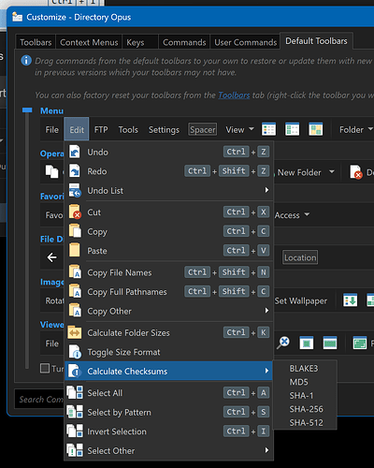Toggle the checkbox below Viewer toolbar
This screenshot has height=468, width=374.
(45, 368)
